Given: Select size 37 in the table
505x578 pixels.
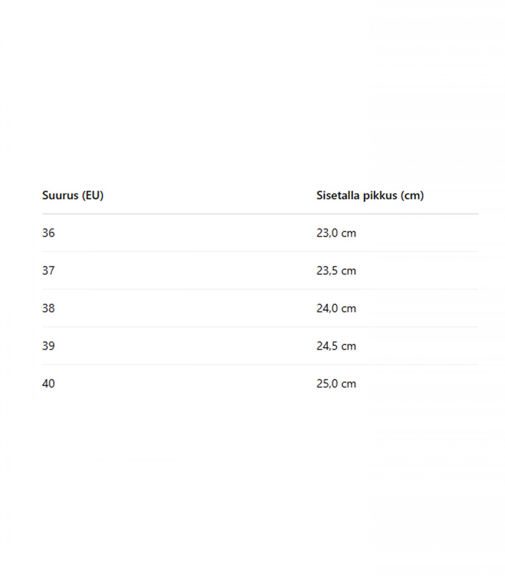Looking at the screenshot, I should tap(48, 270).
